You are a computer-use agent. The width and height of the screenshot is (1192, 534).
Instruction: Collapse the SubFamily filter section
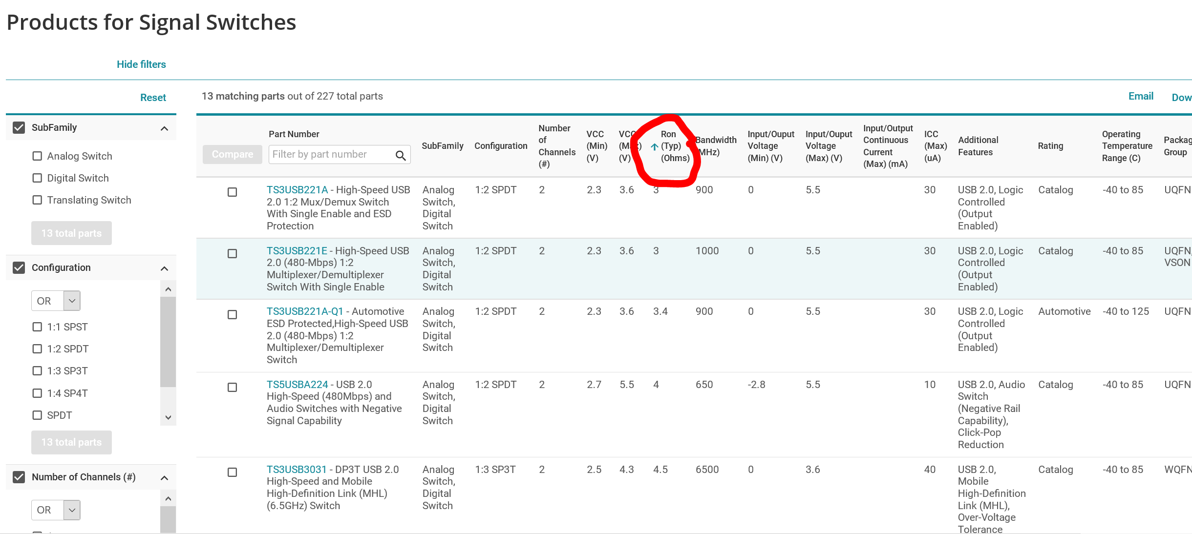pyautogui.click(x=165, y=128)
